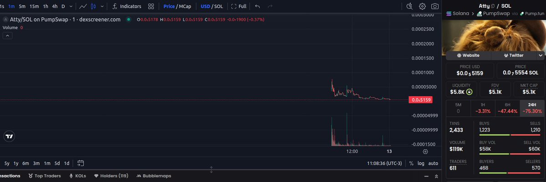The height and width of the screenshot is (182, 546).
Task: Set date range to 1y
Action: [x=16, y=163]
